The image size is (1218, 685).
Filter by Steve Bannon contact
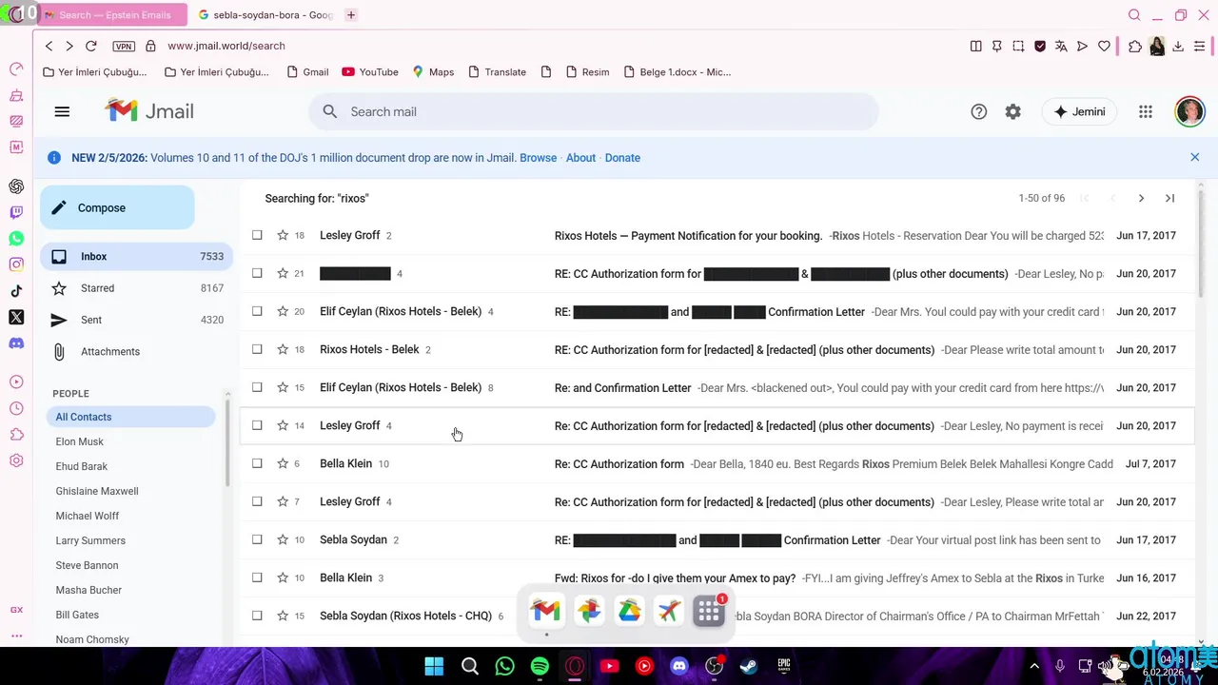pyautogui.click(x=87, y=565)
